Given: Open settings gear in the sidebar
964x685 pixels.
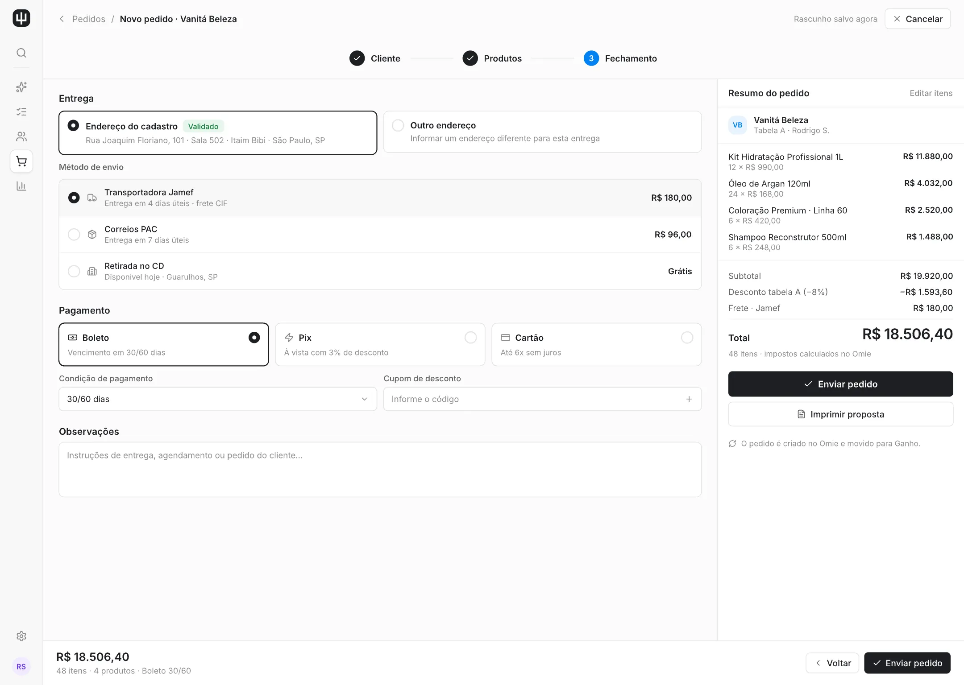Looking at the screenshot, I should [21, 636].
